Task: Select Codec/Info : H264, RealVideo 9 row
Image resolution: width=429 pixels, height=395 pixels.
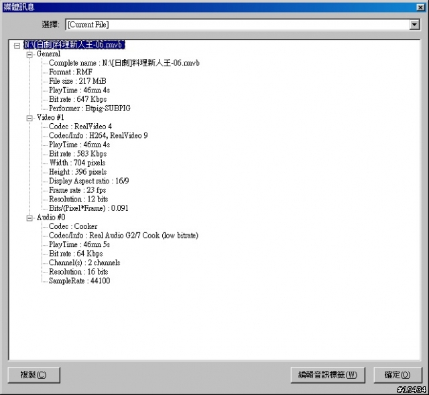Action: (99, 135)
